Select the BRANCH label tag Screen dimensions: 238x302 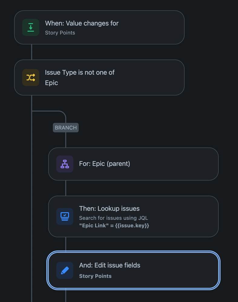click(66, 128)
